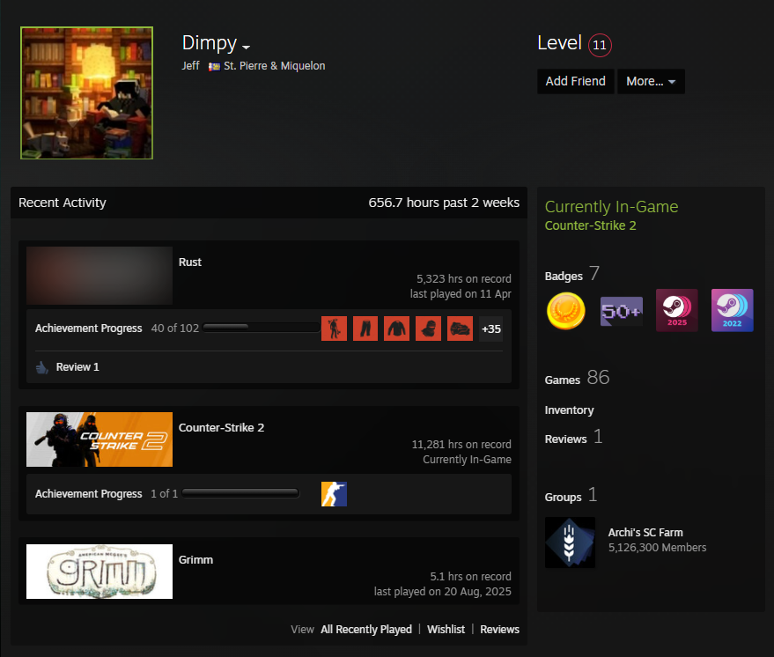Open the Inventory link
Image resolution: width=774 pixels, height=657 pixels.
click(569, 410)
